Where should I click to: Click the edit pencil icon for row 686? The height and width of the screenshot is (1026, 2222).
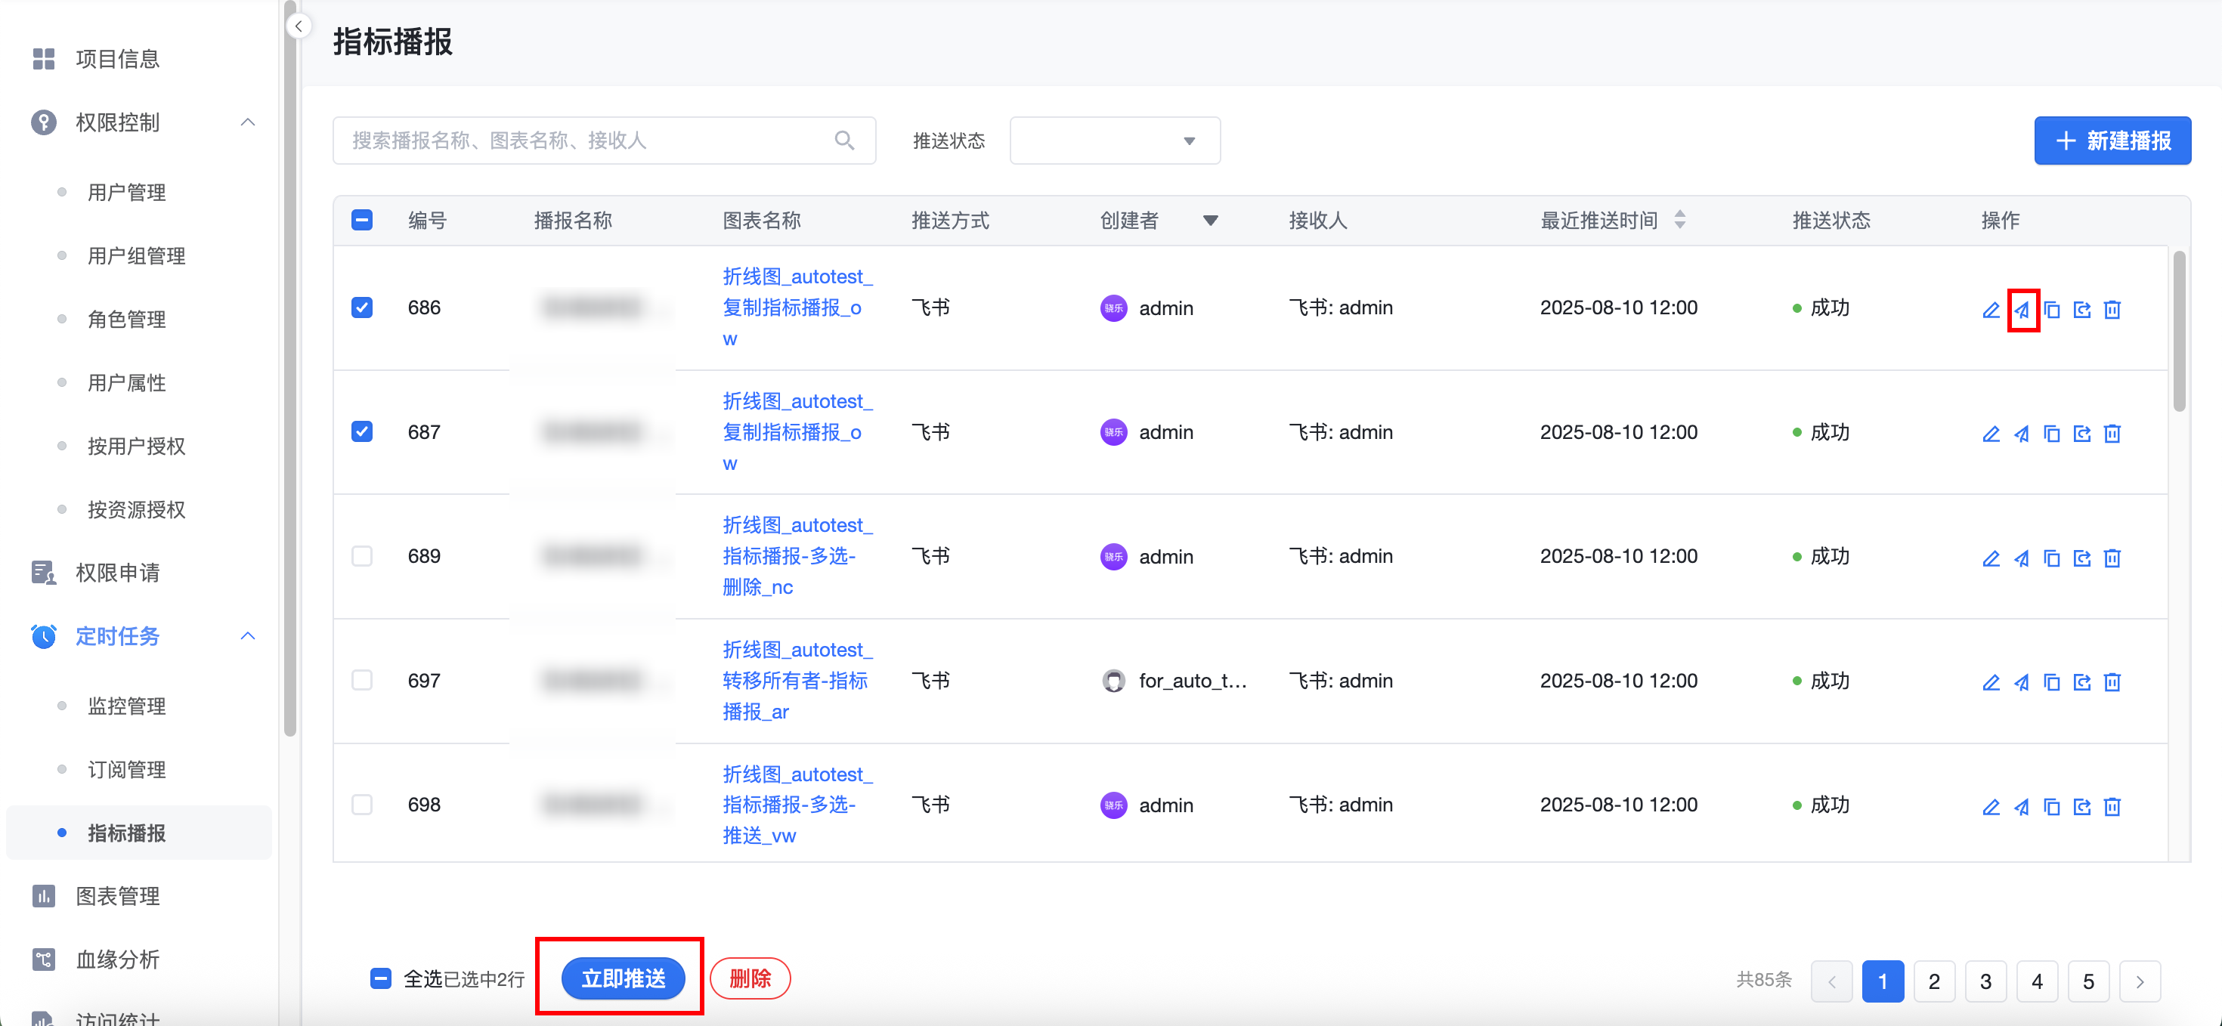point(1990,310)
